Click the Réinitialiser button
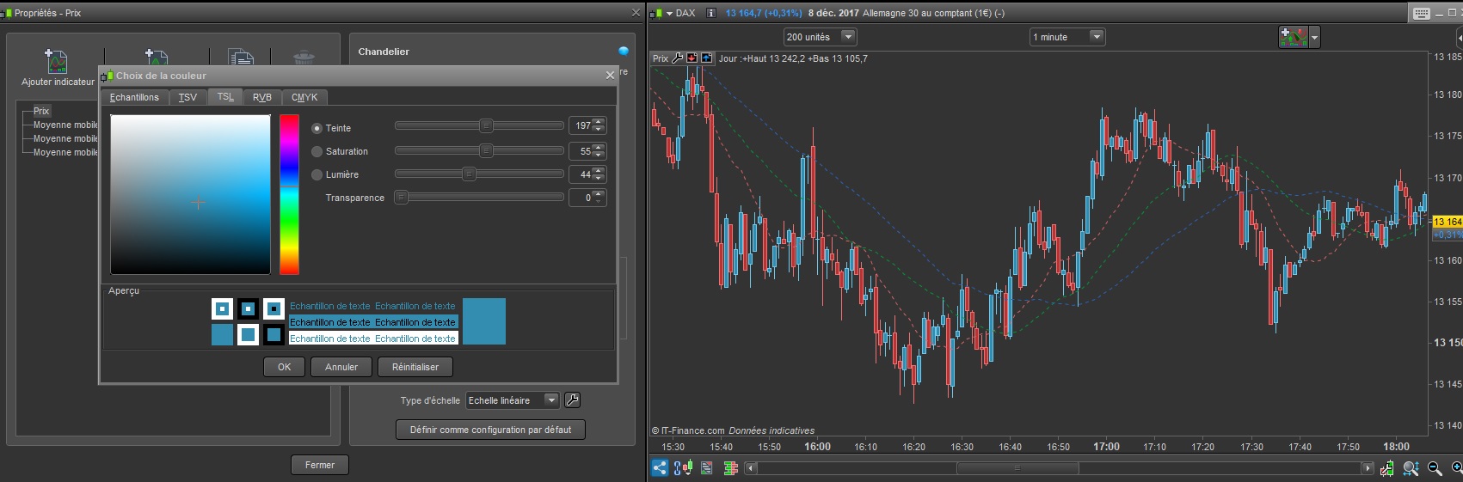1463x482 pixels. (415, 367)
